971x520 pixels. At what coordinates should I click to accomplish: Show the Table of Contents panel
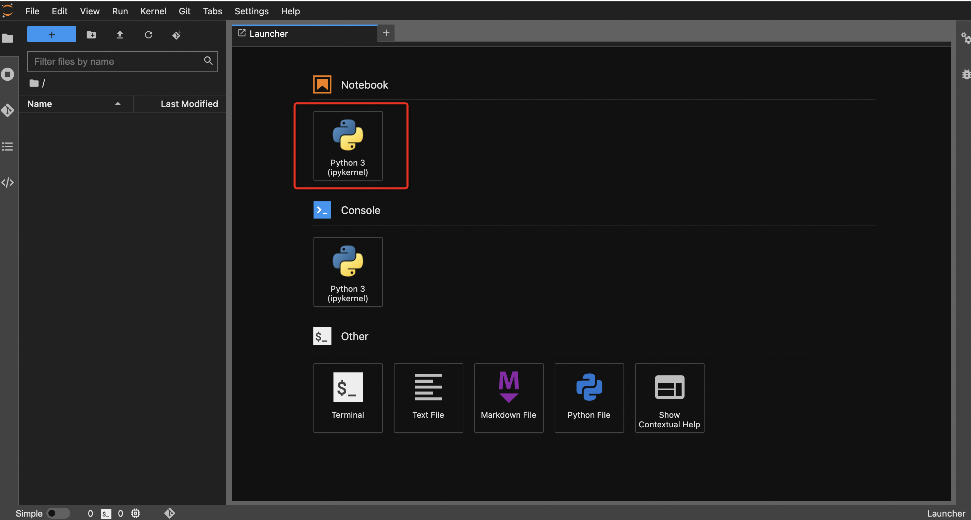coord(7,146)
